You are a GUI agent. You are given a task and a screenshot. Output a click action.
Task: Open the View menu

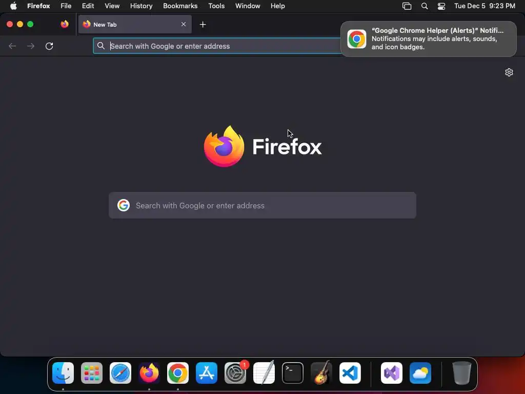[x=112, y=6]
